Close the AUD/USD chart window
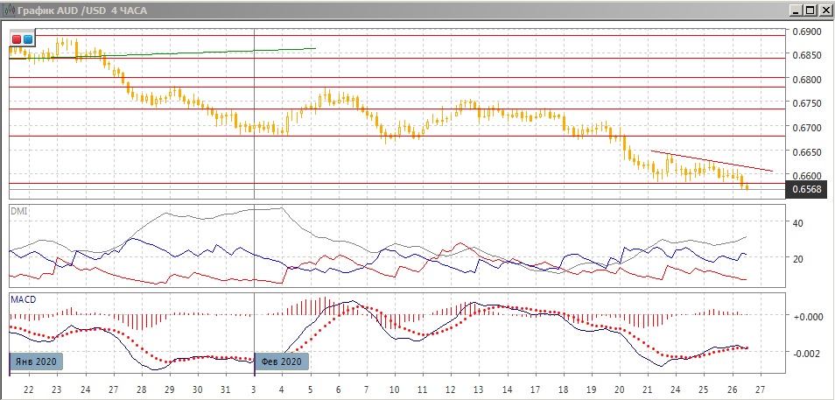This screenshot has width=835, height=400. (824, 10)
